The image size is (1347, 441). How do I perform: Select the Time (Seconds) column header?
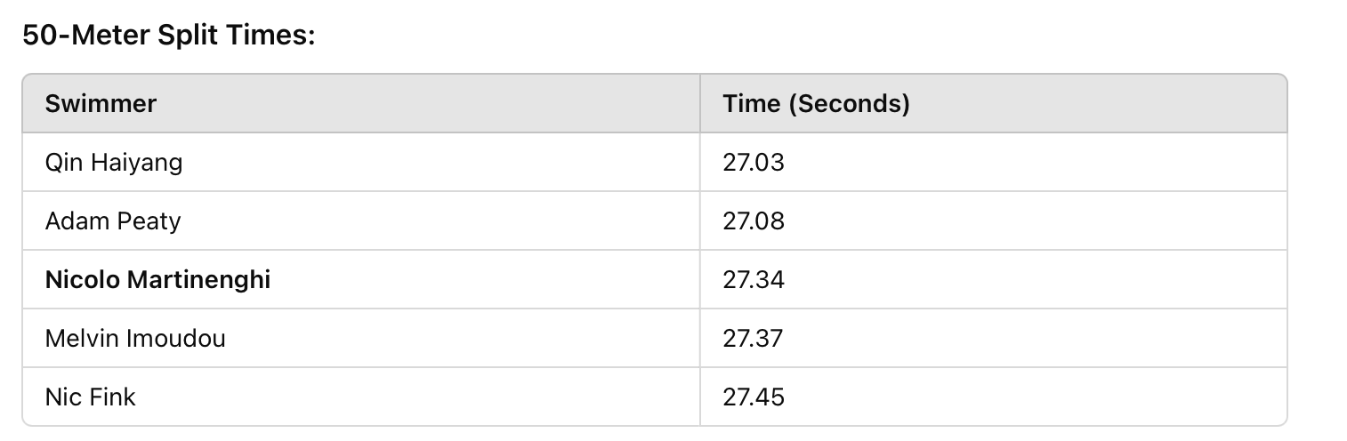coord(993,104)
